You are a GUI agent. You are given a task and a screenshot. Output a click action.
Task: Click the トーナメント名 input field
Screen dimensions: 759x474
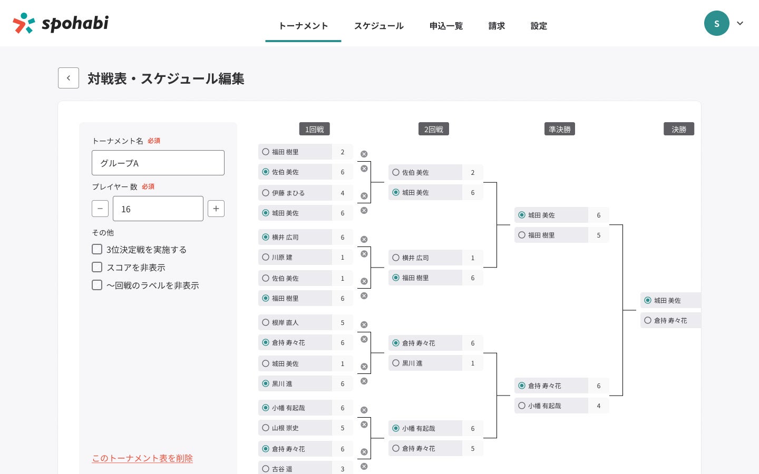click(x=158, y=163)
